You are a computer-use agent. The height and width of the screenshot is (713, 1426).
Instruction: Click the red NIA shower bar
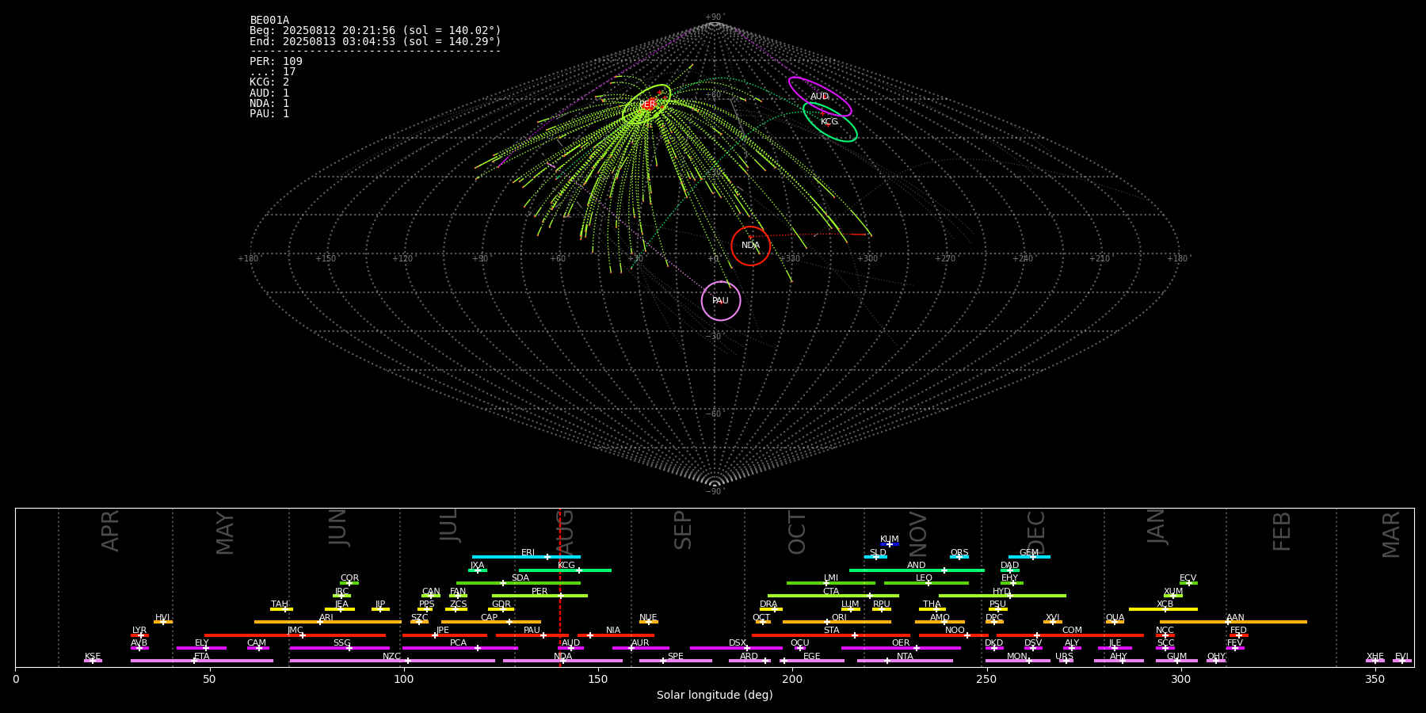(616, 635)
